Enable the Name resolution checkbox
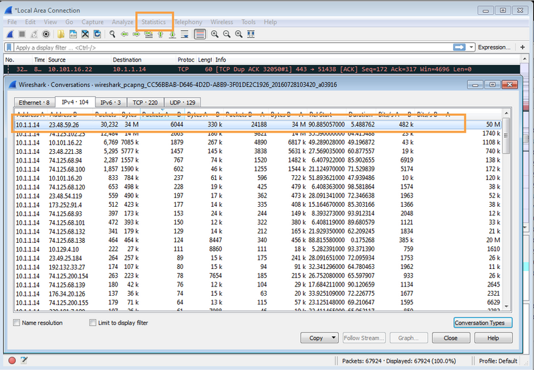534x370 pixels. (17, 322)
